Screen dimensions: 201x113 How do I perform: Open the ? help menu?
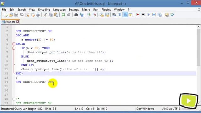[x=128, y=10]
